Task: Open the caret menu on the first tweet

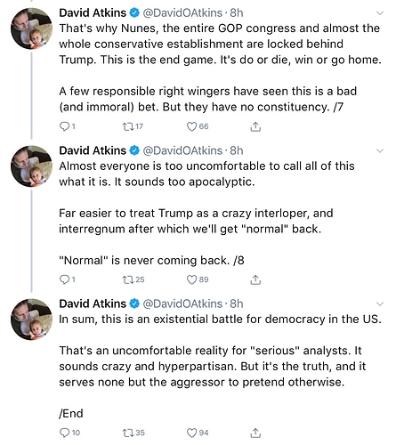Action: pyautogui.click(x=380, y=13)
